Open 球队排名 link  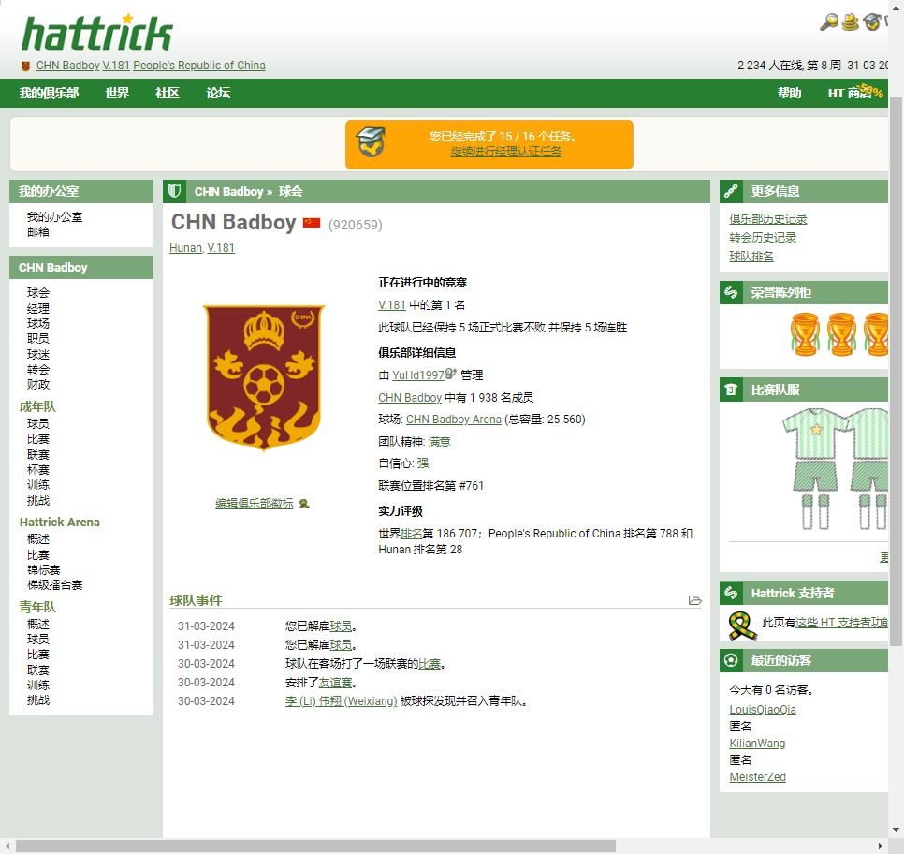point(751,257)
